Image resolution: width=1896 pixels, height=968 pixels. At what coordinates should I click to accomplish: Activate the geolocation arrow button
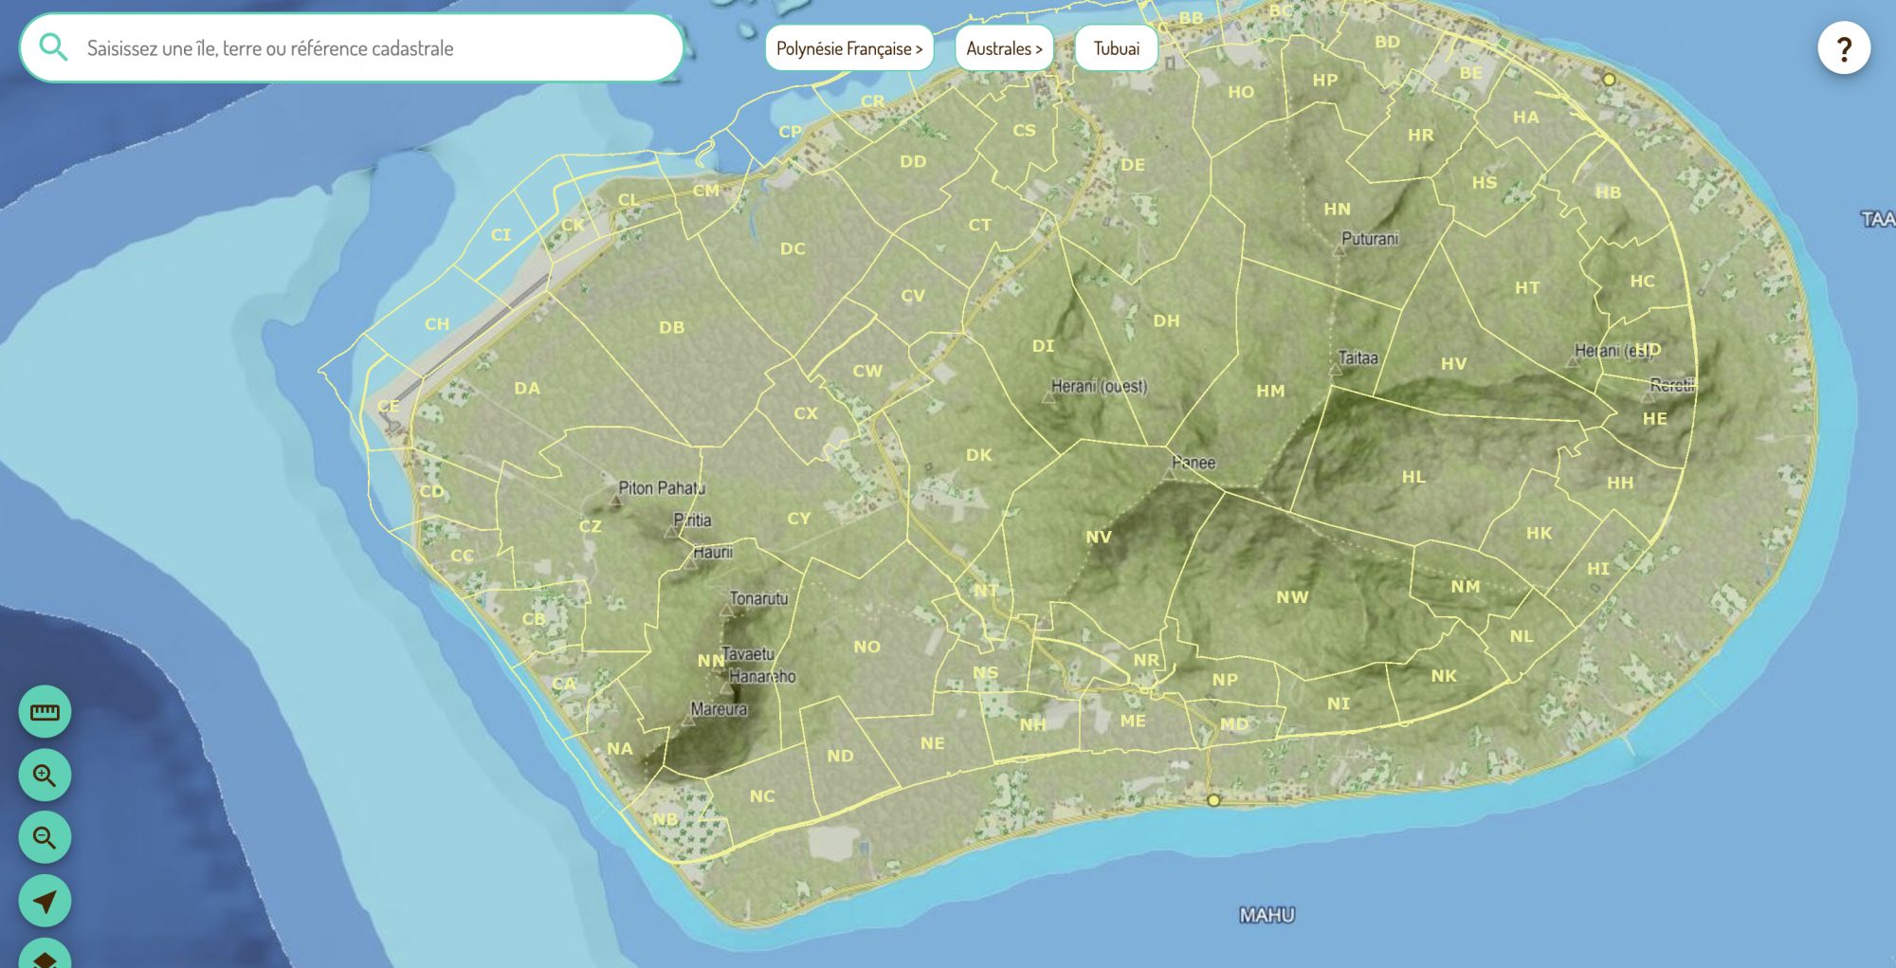(45, 901)
